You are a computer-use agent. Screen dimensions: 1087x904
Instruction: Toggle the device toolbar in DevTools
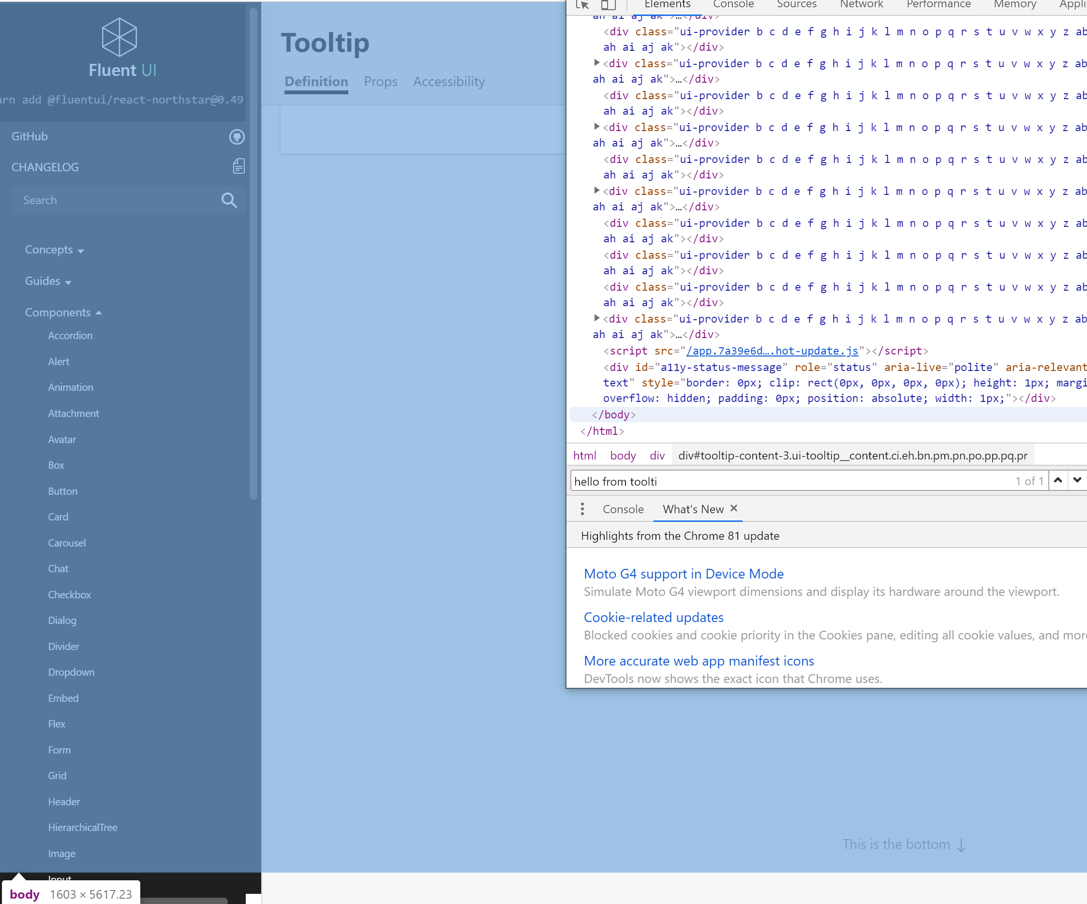point(608,5)
